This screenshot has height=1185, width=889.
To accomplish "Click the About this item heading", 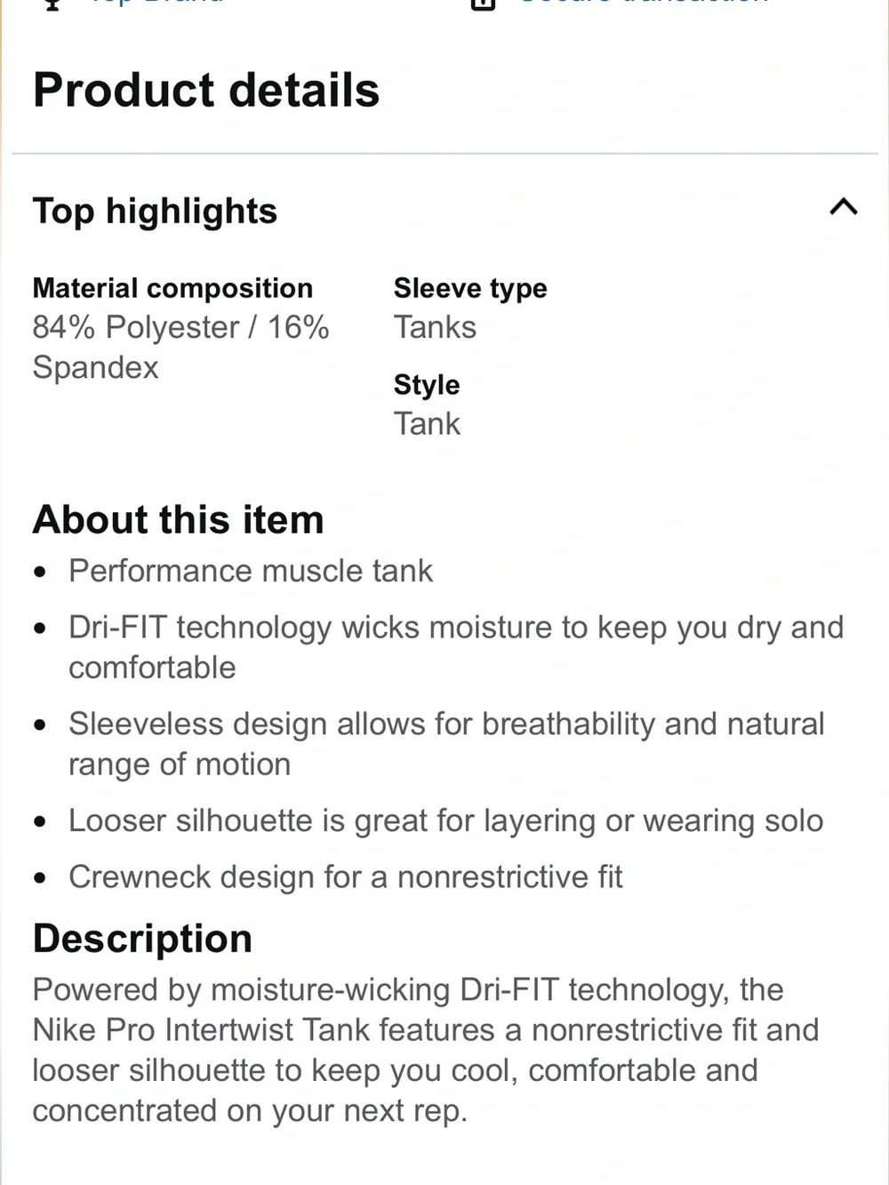I will [x=179, y=519].
